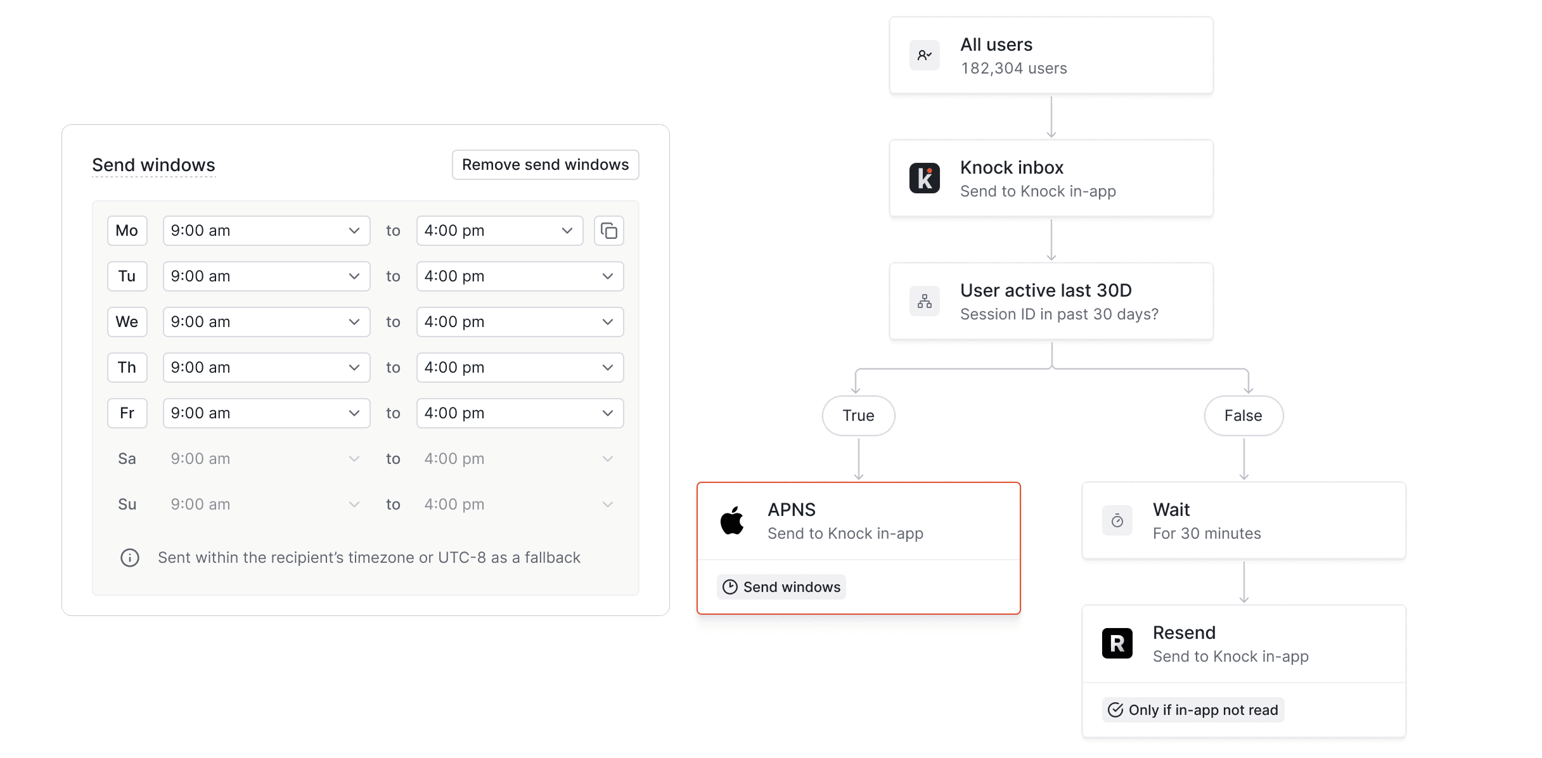Click the Send windows badge on APNS
Image resolution: width=1542 pixels, height=758 pixels.
(781, 586)
